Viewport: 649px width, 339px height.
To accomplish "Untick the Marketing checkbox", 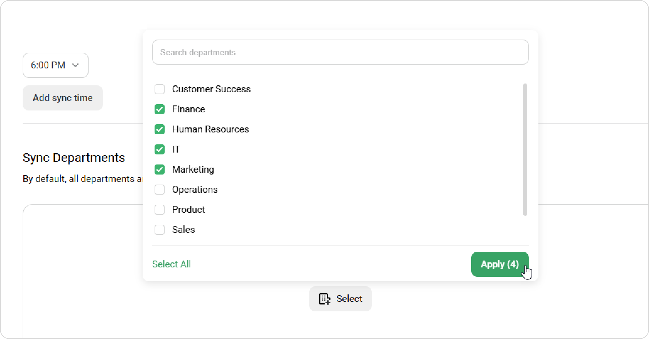I will [x=160, y=169].
